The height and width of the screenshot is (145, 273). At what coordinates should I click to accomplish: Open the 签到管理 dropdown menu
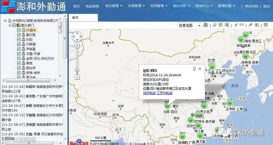(159, 6)
